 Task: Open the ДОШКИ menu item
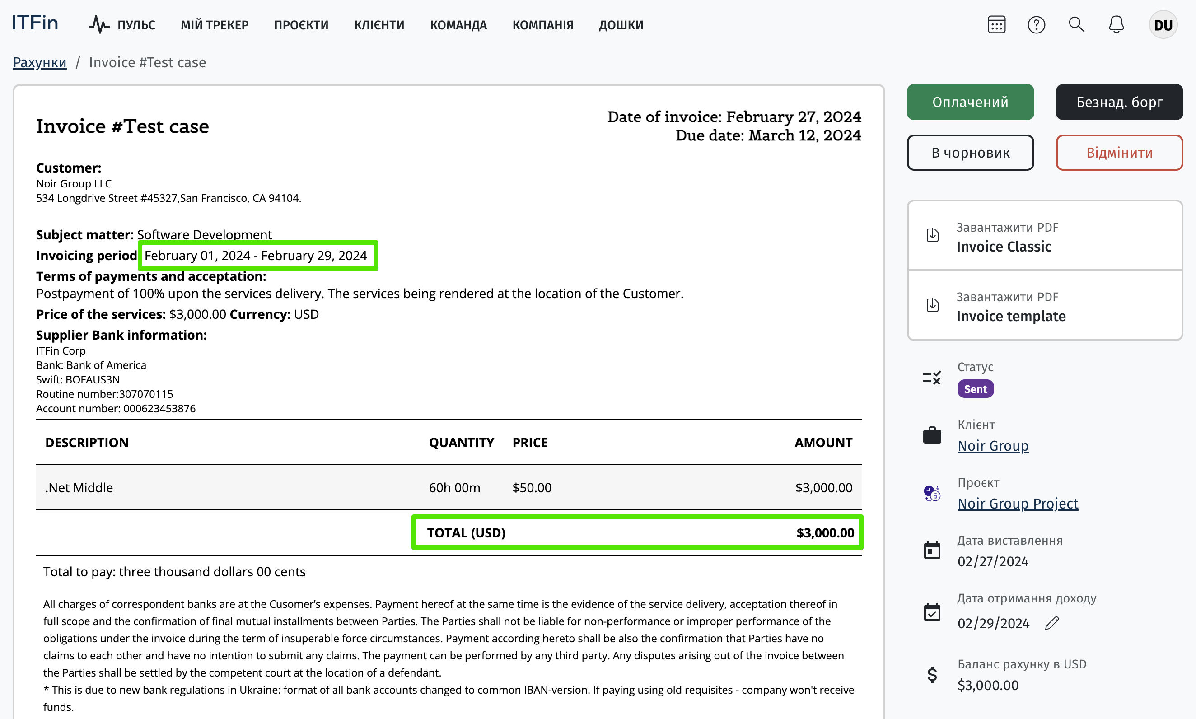click(621, 25)
